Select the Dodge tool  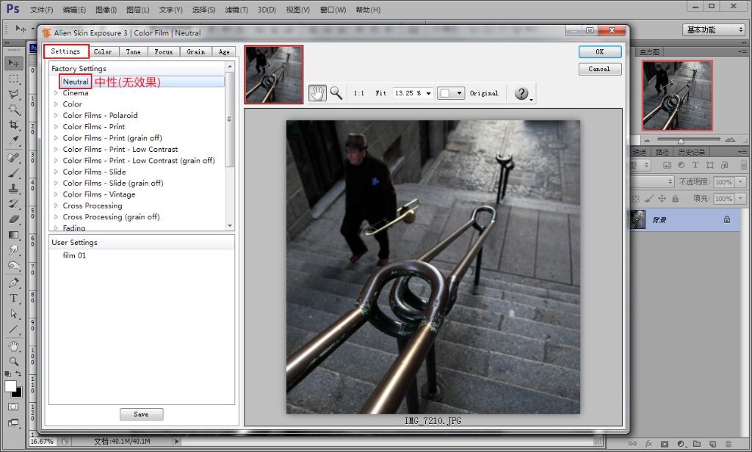coord(13,266)
